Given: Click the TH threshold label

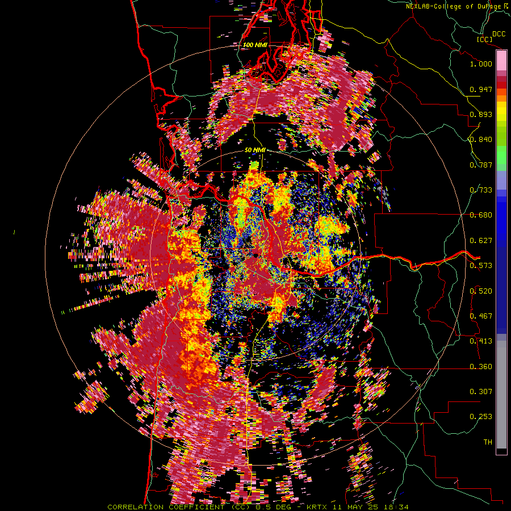Looking at the screenshot, I should (x=488, y=442).
